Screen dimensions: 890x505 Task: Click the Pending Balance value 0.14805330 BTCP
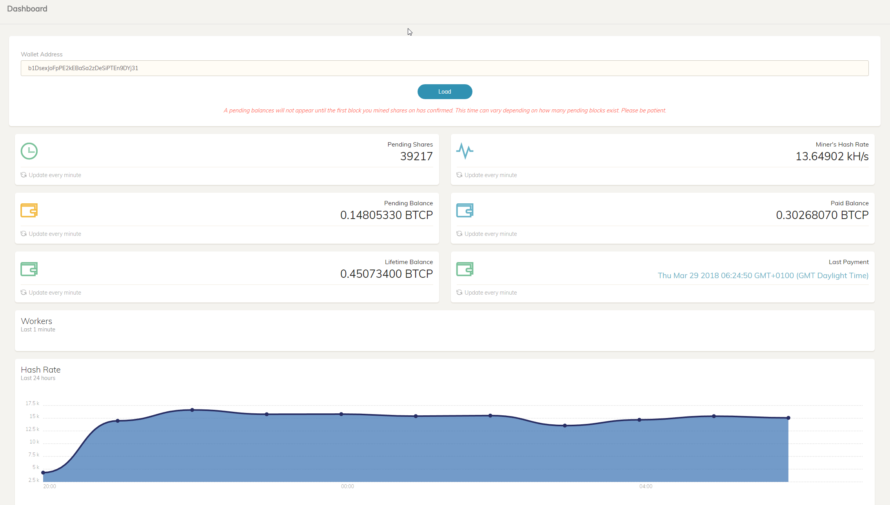click(x=387, y=215)
